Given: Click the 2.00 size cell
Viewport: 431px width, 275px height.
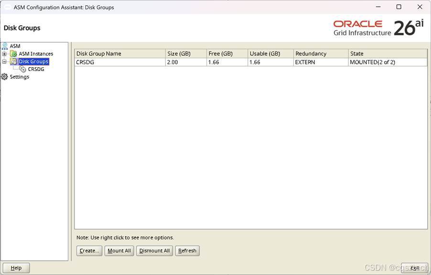Looking at the screenshot, I should [186, 62].
